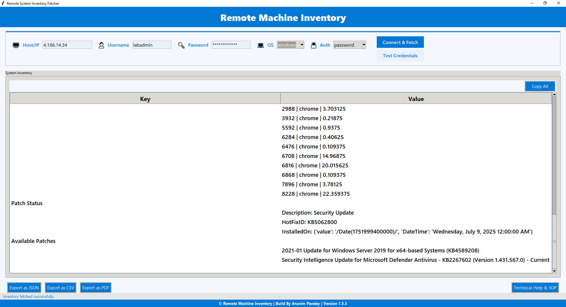
Task: Click the Auth lock icon
Action: 313,45
